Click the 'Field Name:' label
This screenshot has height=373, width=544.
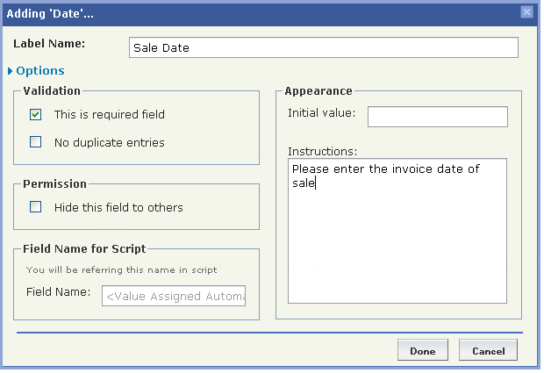[59, 292]
